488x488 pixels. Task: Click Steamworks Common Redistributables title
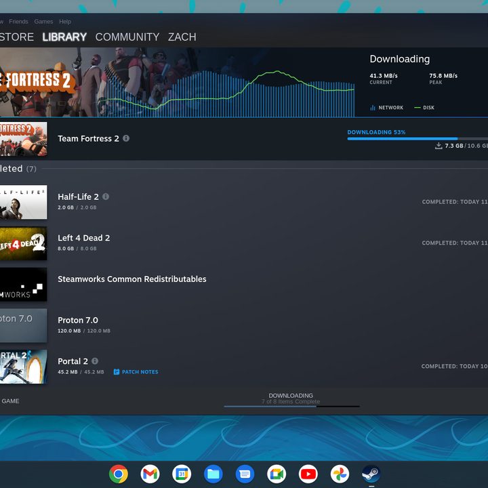pos(132,279)
